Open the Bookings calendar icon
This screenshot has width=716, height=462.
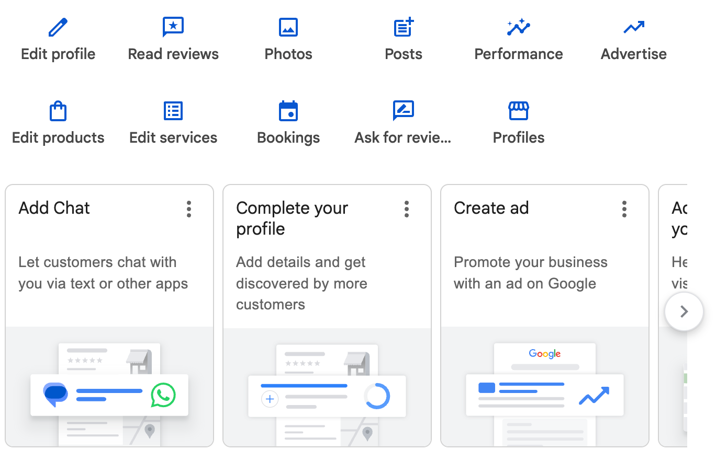tap(288, 111)
